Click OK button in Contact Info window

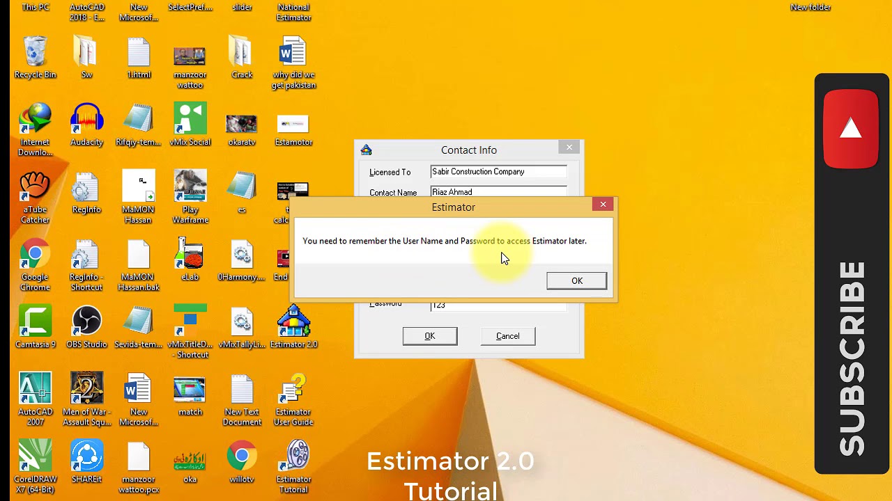click(x=430, y=336)
